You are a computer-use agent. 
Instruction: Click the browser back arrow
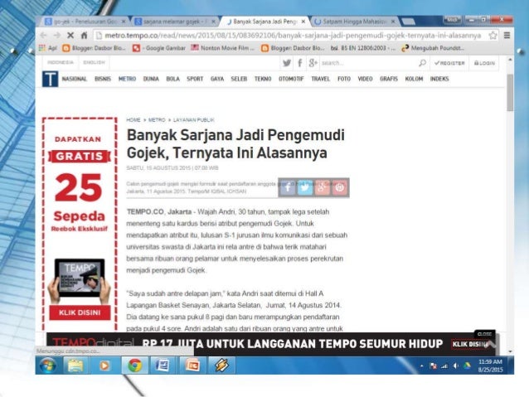pyautogui.click(x=43, y=35)
